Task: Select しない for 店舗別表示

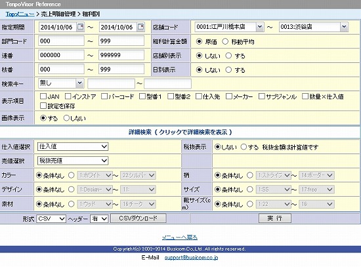Action: coord(199,56)
